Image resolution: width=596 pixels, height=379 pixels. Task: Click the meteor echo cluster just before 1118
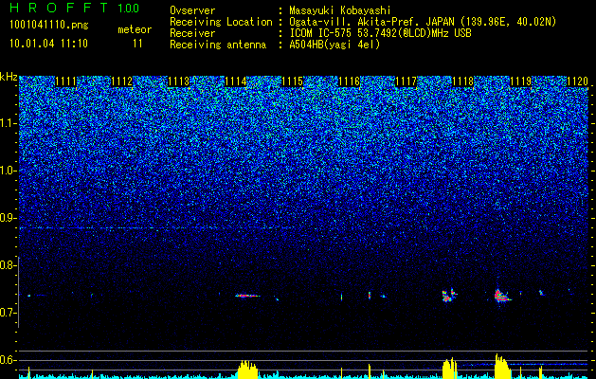[449, 295]
